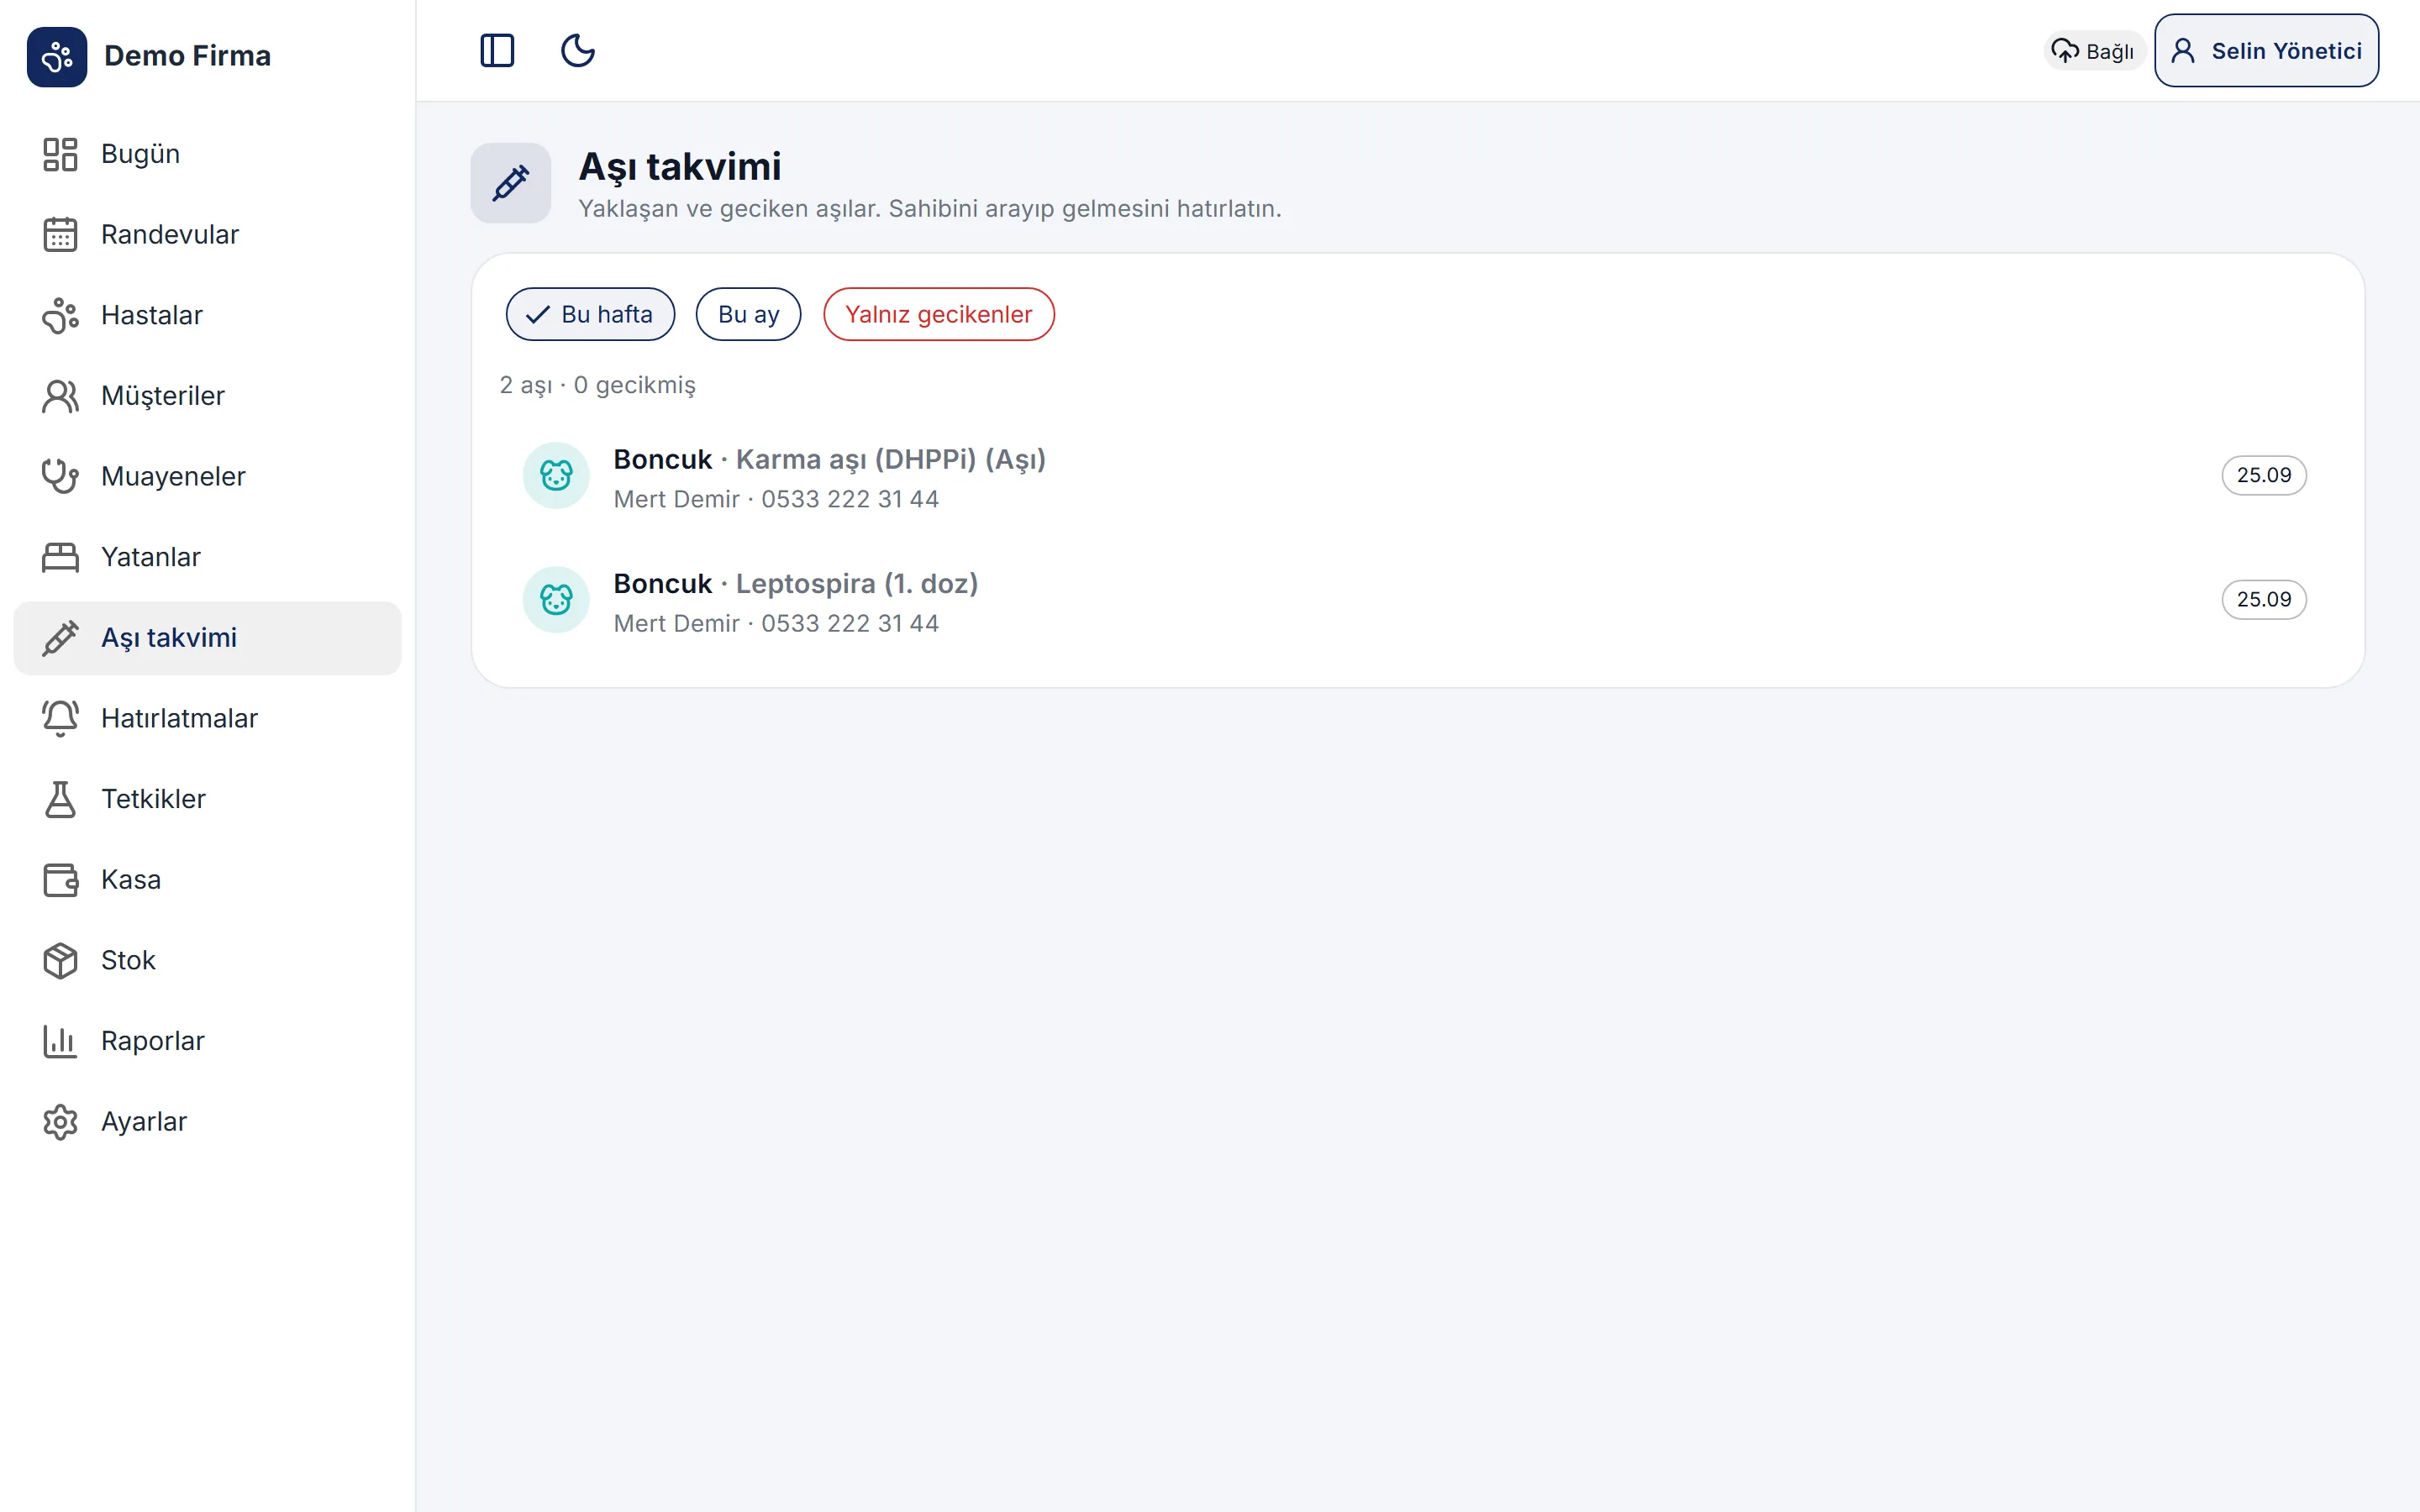Open Bugün dashboard icon in sidebar

60,154
